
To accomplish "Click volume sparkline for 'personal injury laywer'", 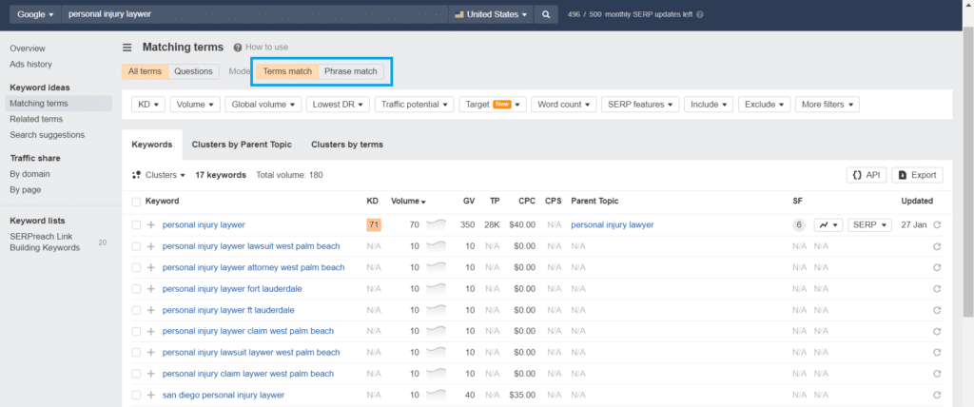I will pyautogui.click(x=436, y=223).
